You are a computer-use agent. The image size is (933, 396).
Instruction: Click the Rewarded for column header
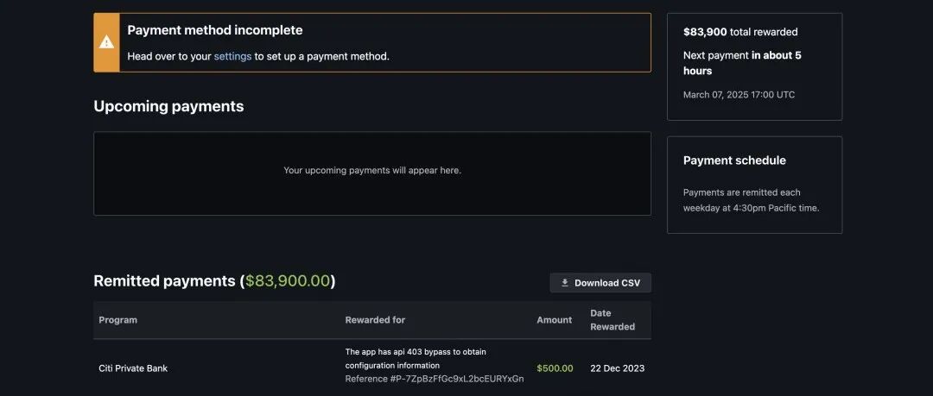[x=375, y=320]
